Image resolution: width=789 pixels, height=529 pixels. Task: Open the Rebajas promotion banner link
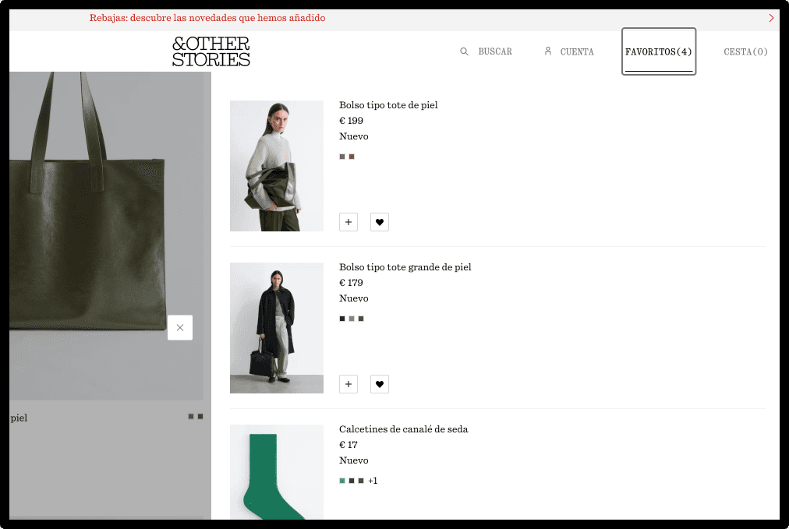pos(207,18)
